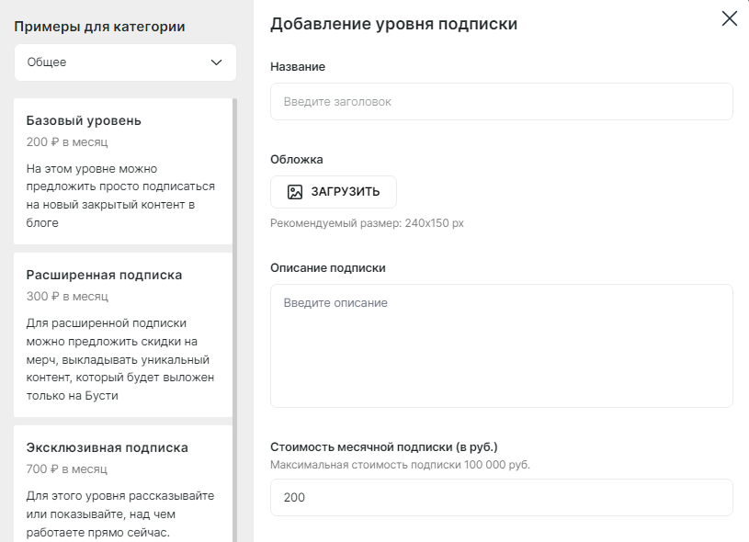The width and height of the screenshot is (749, 542).
Task: Click the 300 ₽ в месяц price label
Action: [x=67, y=297]
